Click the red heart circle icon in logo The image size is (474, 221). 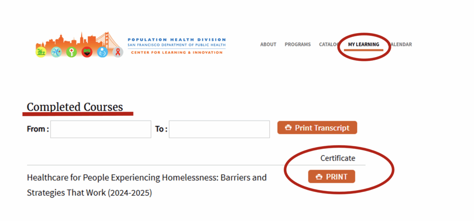coord(87,52)
